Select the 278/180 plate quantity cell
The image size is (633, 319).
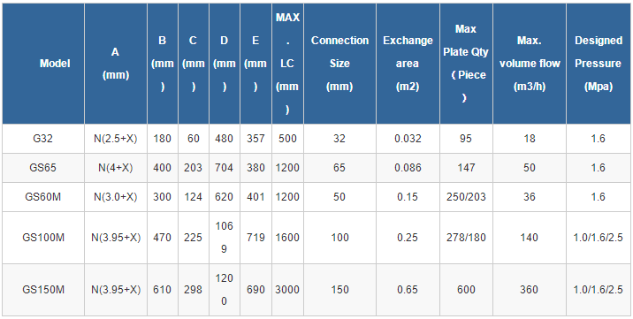466,237
